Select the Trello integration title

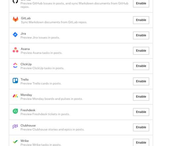tap(24, 80)
